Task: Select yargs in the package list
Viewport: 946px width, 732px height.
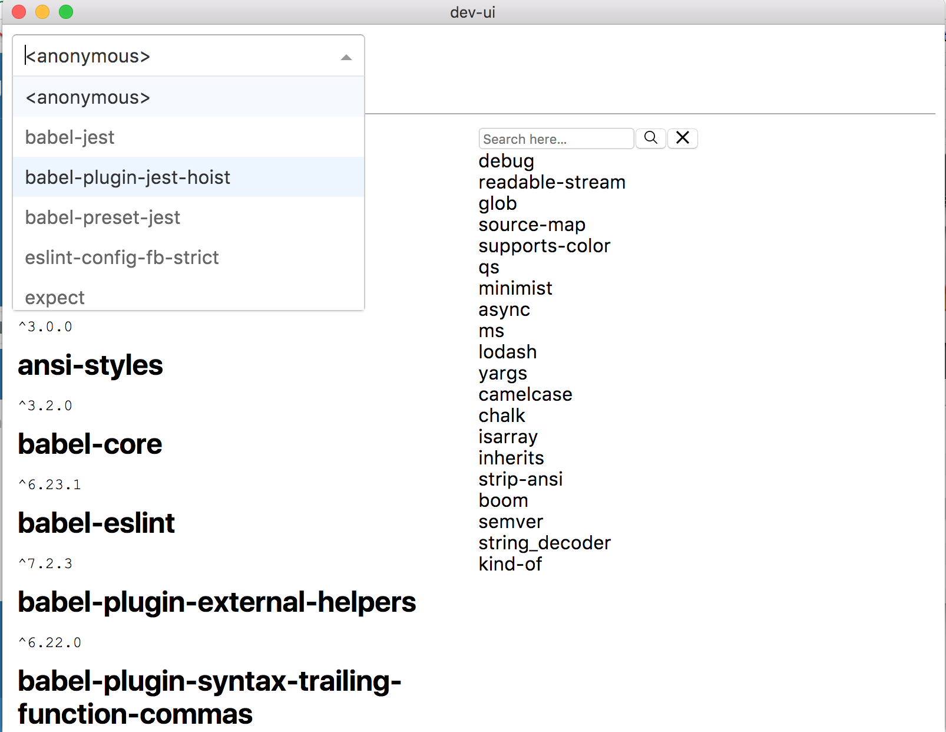Action: [x=502, y=373]
